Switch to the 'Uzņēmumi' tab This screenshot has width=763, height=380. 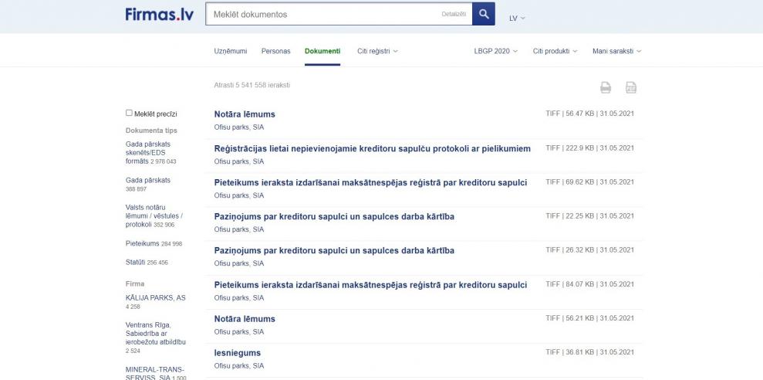231,51
